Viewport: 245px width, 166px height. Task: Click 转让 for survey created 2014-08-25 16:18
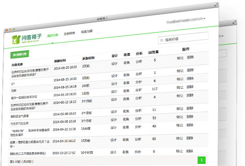[x=180, y=79]
